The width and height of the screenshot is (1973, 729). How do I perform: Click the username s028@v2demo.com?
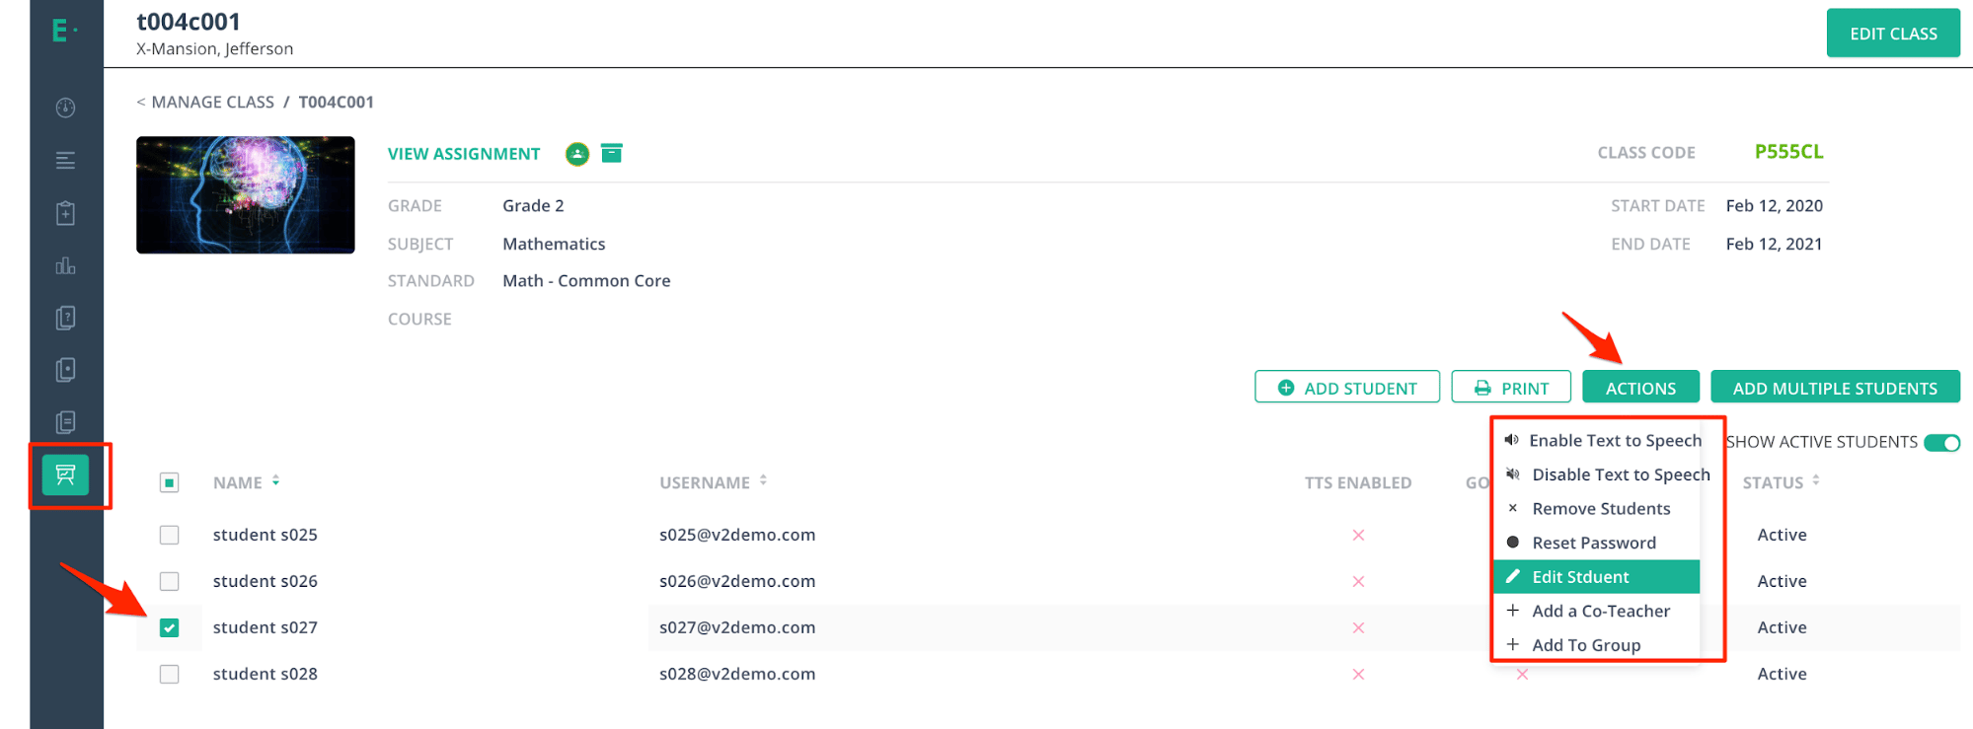pyautogui.click(x=737, y=674)
